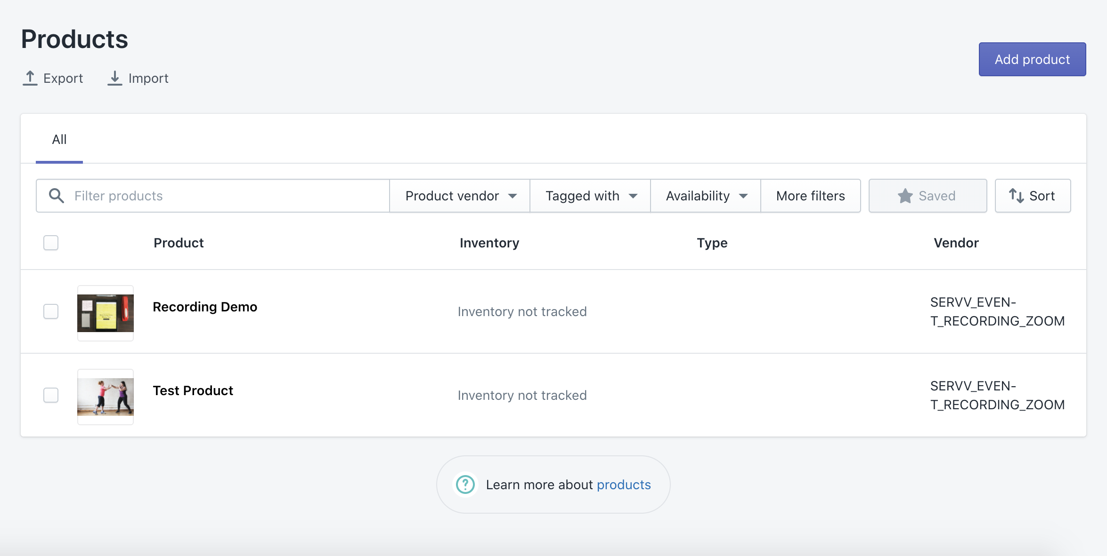This screenshot has height=556, width=1107.
Task: Expand the Availability filter dropdown
Action: pyautogui.click(x=706, y=196)
